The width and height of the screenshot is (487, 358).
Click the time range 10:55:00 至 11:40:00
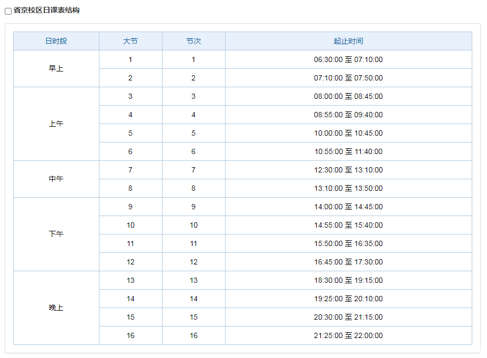[348, 152]
